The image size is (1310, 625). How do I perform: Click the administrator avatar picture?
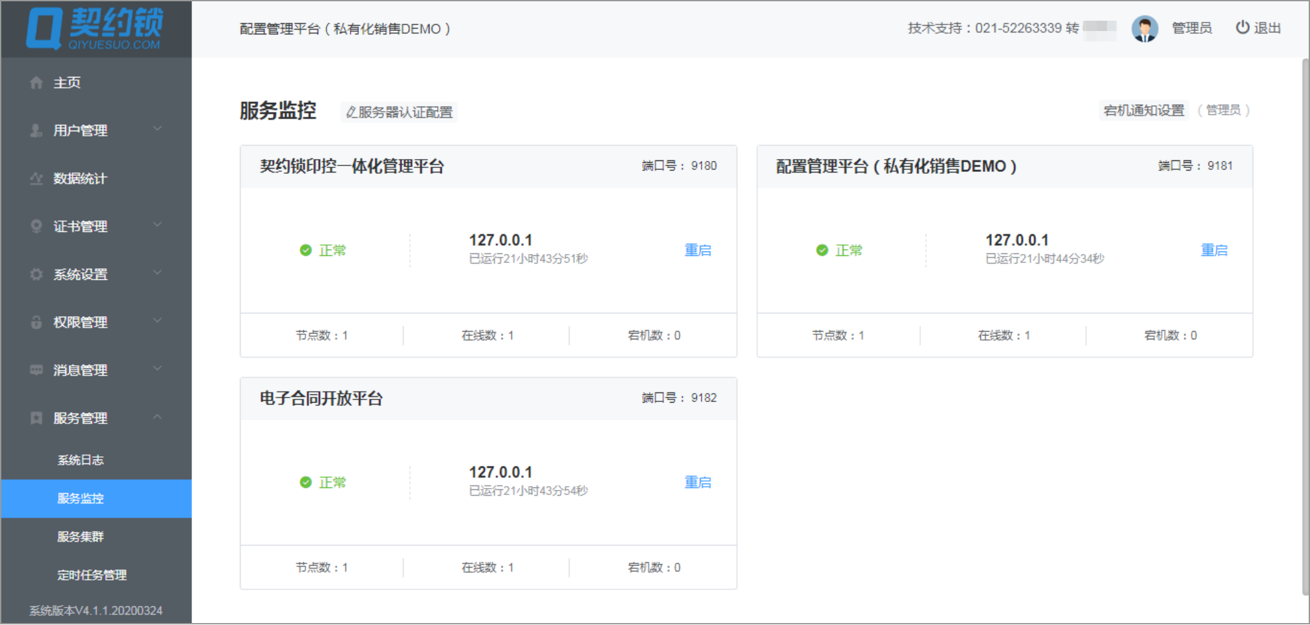(1144, 28)
